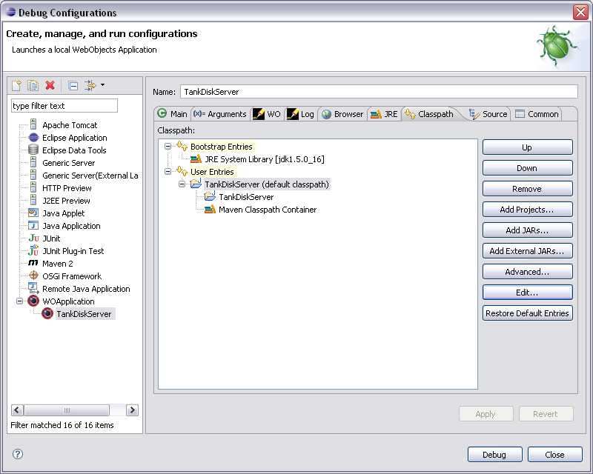
Task: Click the OSGi Framework icon
Action: [x=33, y=276]
